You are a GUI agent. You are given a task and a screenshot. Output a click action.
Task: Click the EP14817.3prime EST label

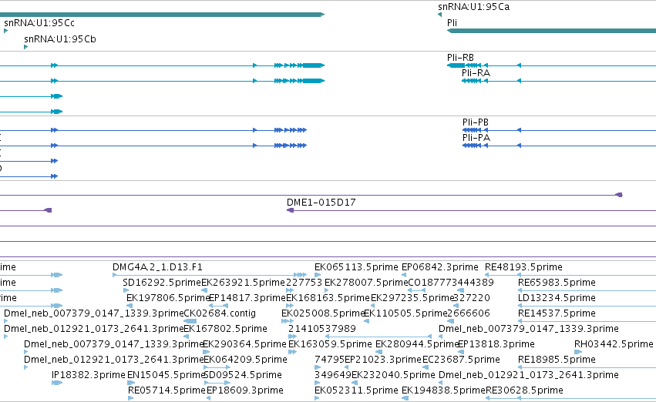(247, 298)
